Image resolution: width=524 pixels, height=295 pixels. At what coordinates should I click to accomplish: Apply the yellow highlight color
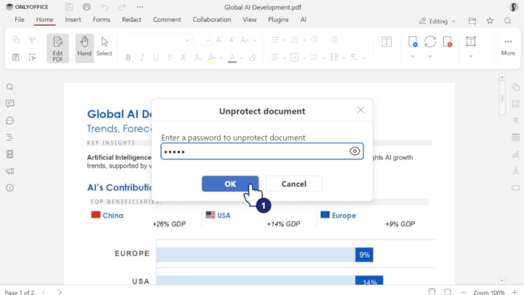tap(212, 58)
